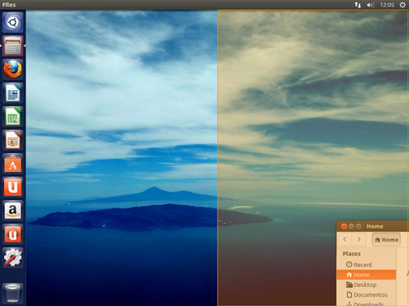Click the Files application menu title
The image size is (409, 306).
[x=9, y=5]
